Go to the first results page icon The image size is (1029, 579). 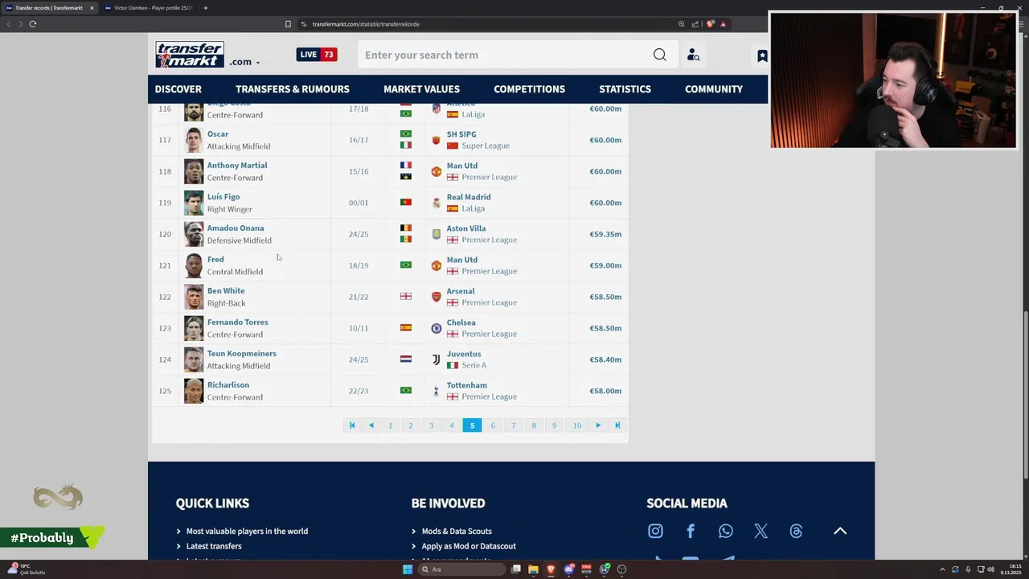pyautogui.click(x=351, y=425)
